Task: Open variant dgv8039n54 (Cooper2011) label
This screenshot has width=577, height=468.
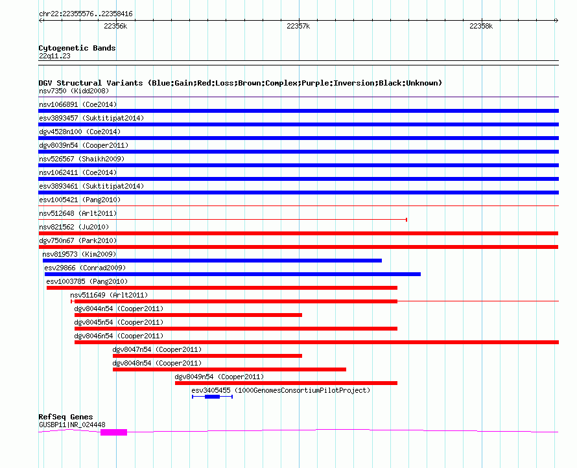Action: click(x=84, y=145)
